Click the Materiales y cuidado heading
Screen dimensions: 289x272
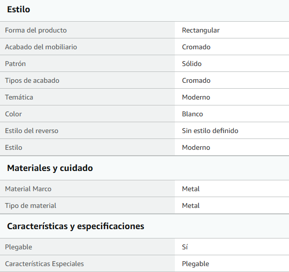tap(50, 168)
